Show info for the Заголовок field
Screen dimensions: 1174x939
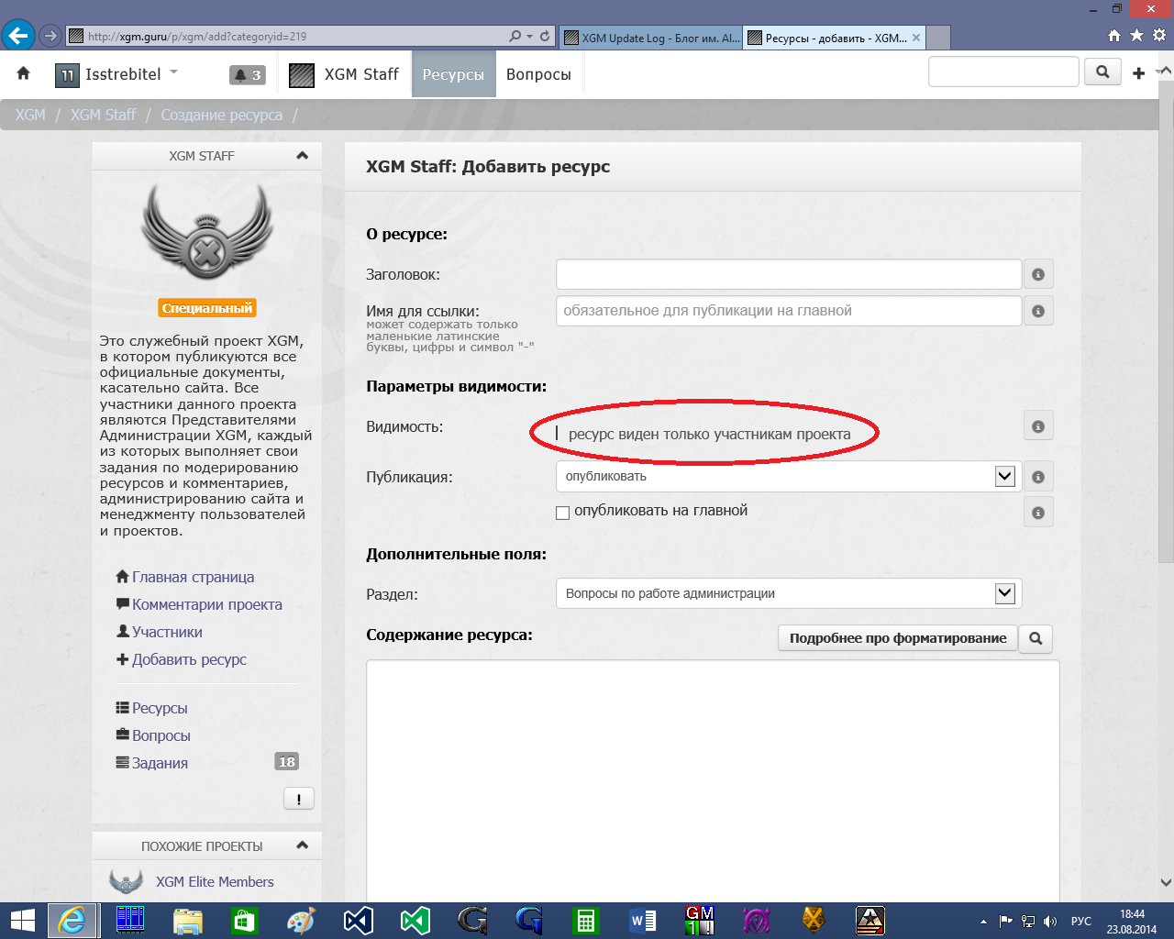(1038, 274)
